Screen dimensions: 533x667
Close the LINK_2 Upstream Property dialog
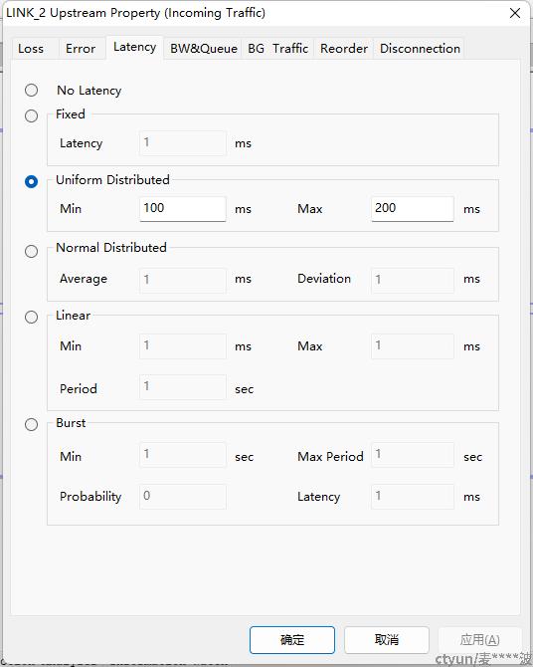pos(515,13)
